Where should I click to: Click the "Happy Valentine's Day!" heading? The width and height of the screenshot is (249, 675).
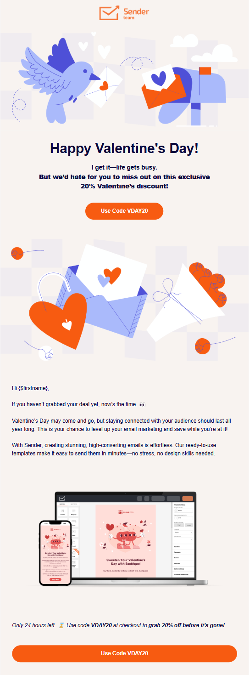click(124, 148)
